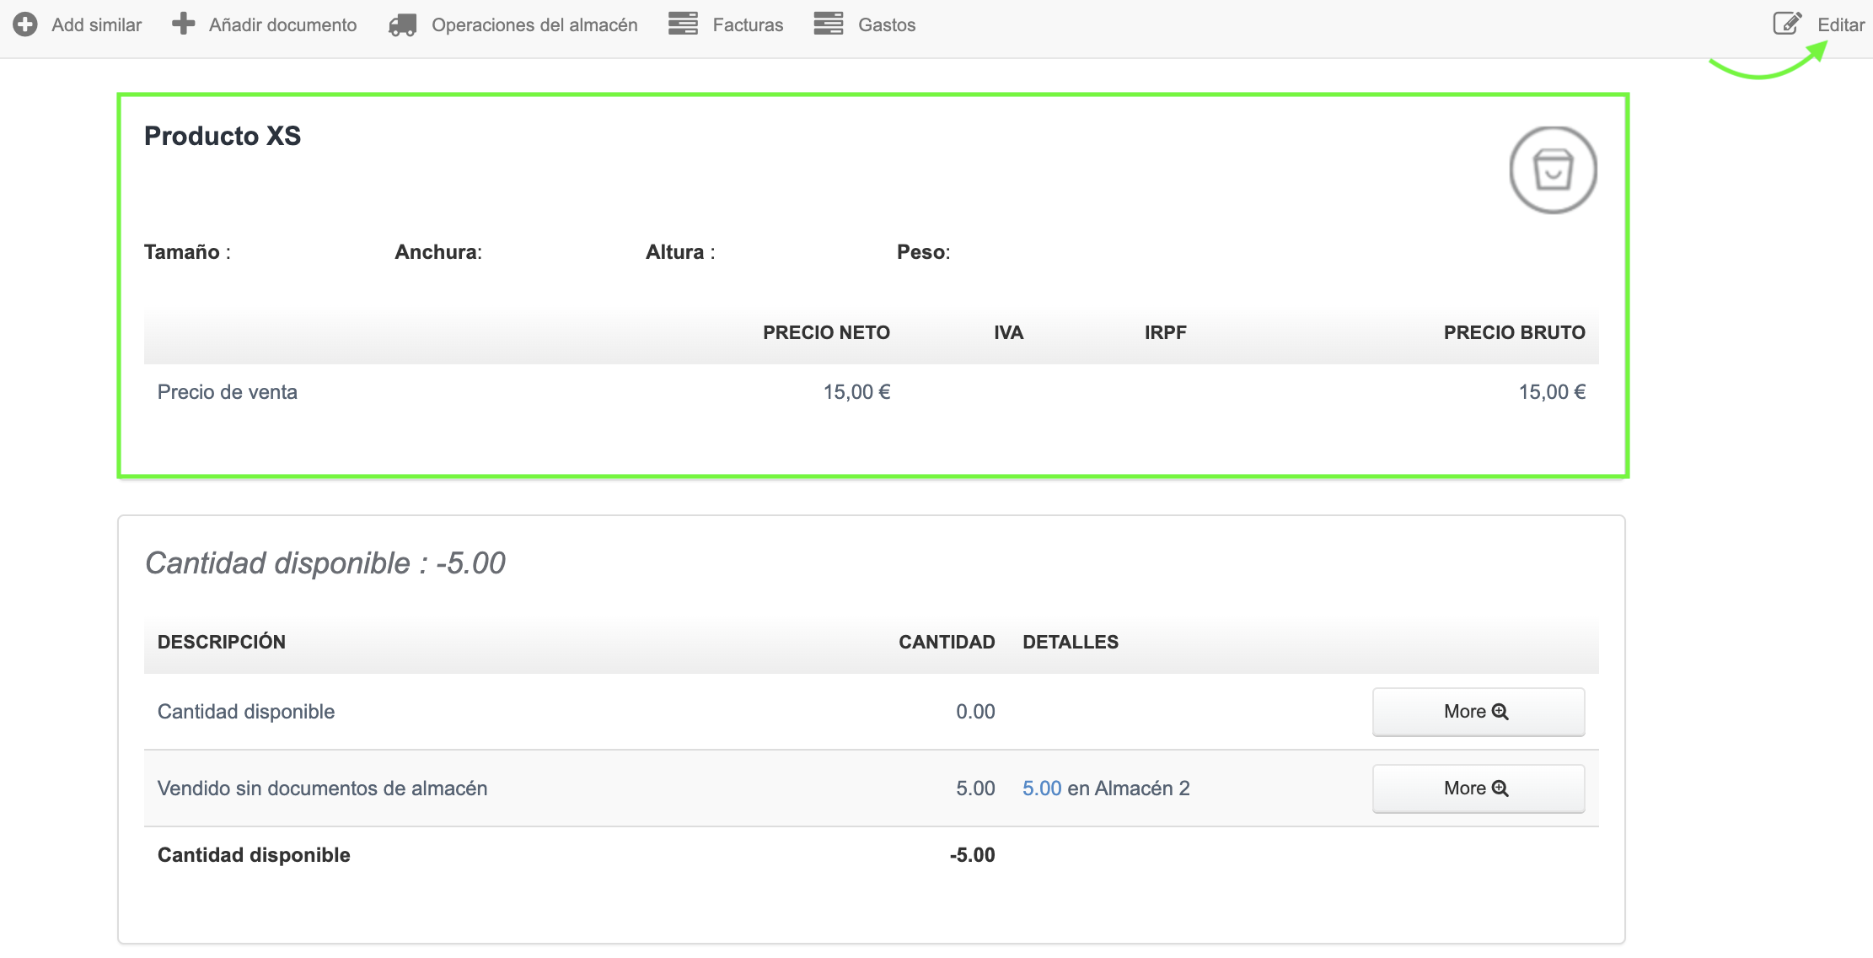Image resolution: width=1873 pixels, height=958 pixels.
Task: Click the Producto XS title
Action: 223,136
